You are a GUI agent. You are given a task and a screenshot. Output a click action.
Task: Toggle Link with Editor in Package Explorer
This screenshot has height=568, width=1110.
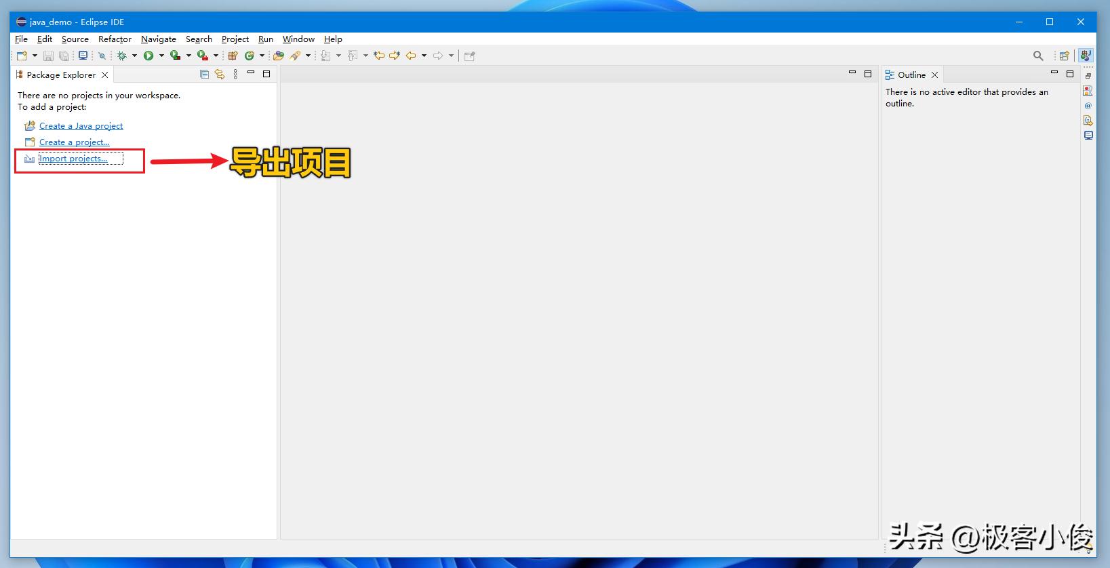(219, 75)
